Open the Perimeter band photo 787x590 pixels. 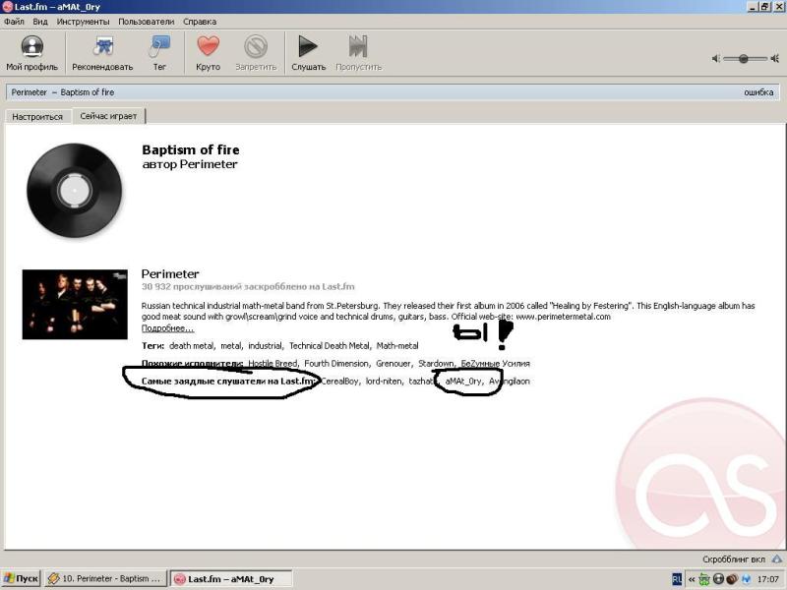[x=75, y=305]
